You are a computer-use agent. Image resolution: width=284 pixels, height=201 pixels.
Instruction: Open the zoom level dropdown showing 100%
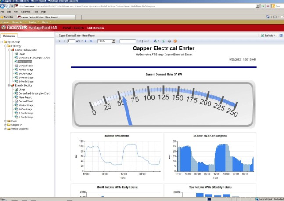coord(114,41)
